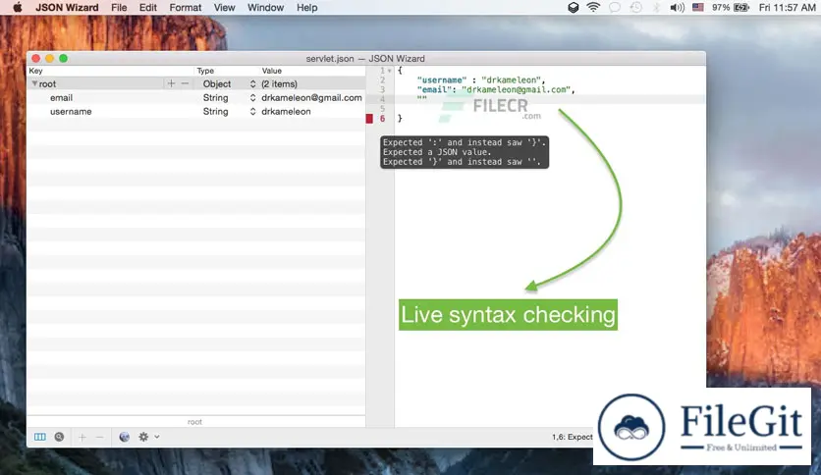Select the email key row
This screenshot has height=475, width=821.
(61, 98)
